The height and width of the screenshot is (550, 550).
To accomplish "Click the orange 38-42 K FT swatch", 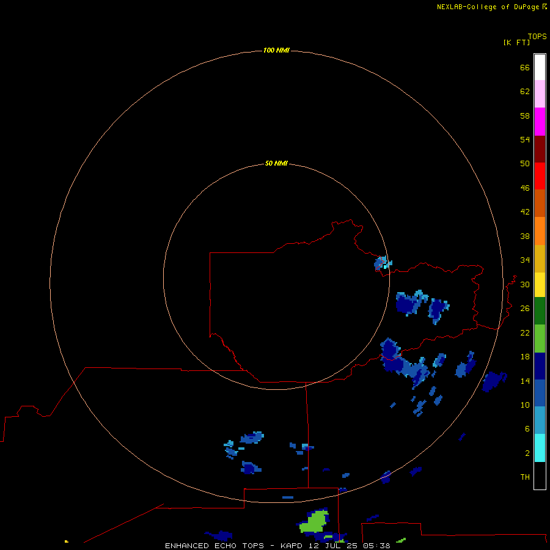I will pyautogui.click(x=540, y=231).
